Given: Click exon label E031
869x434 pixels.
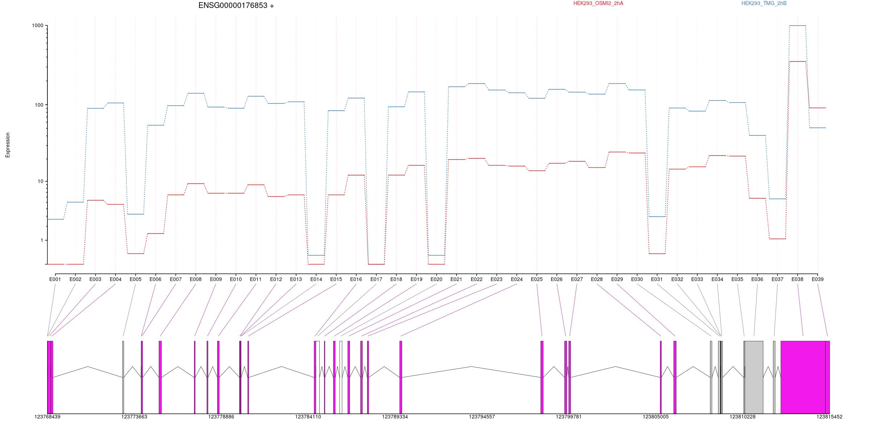Looking at the screenshot, I should (x=657, y=279).
